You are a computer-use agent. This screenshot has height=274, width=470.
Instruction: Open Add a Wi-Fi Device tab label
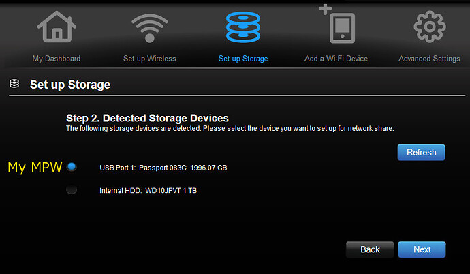click(x=336, y=59)
